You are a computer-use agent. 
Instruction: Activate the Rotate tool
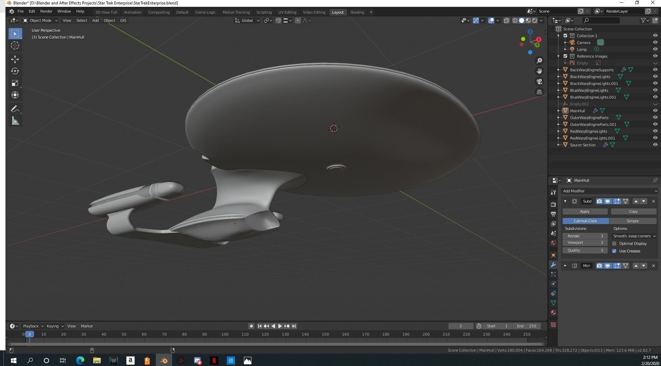[x=15, y=71]
